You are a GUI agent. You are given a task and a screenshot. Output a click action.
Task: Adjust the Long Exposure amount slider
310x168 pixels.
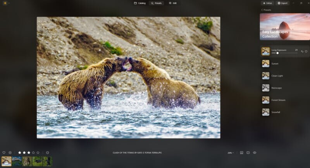(277, 53)
